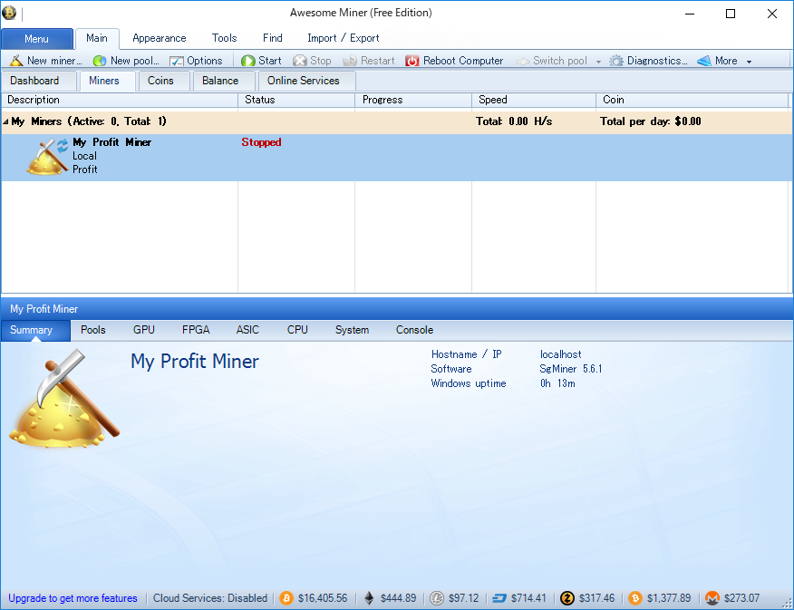Open Options via its checkbox icon

click(x=176, y=61)
